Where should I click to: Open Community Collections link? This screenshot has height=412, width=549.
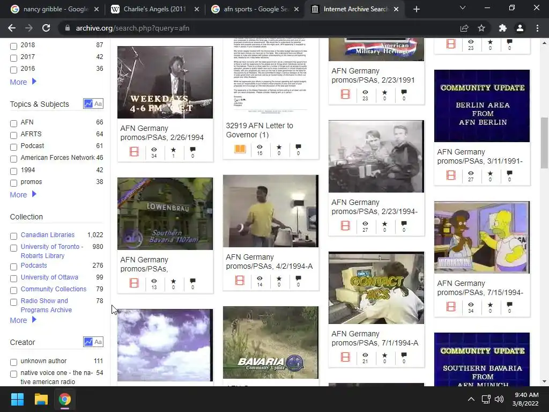[53, 289]
